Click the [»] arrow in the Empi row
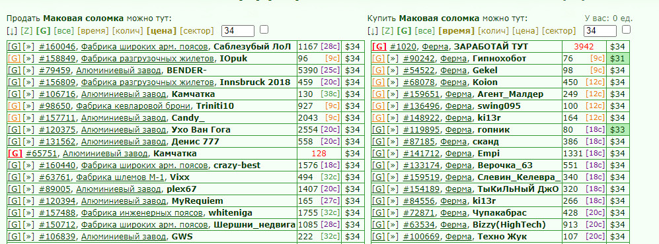Screen dimensions: 659x244 tap(393, 154)
